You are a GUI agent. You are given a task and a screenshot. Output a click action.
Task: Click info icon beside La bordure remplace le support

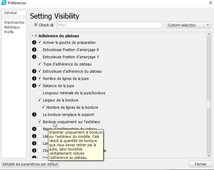pos(34,115)
